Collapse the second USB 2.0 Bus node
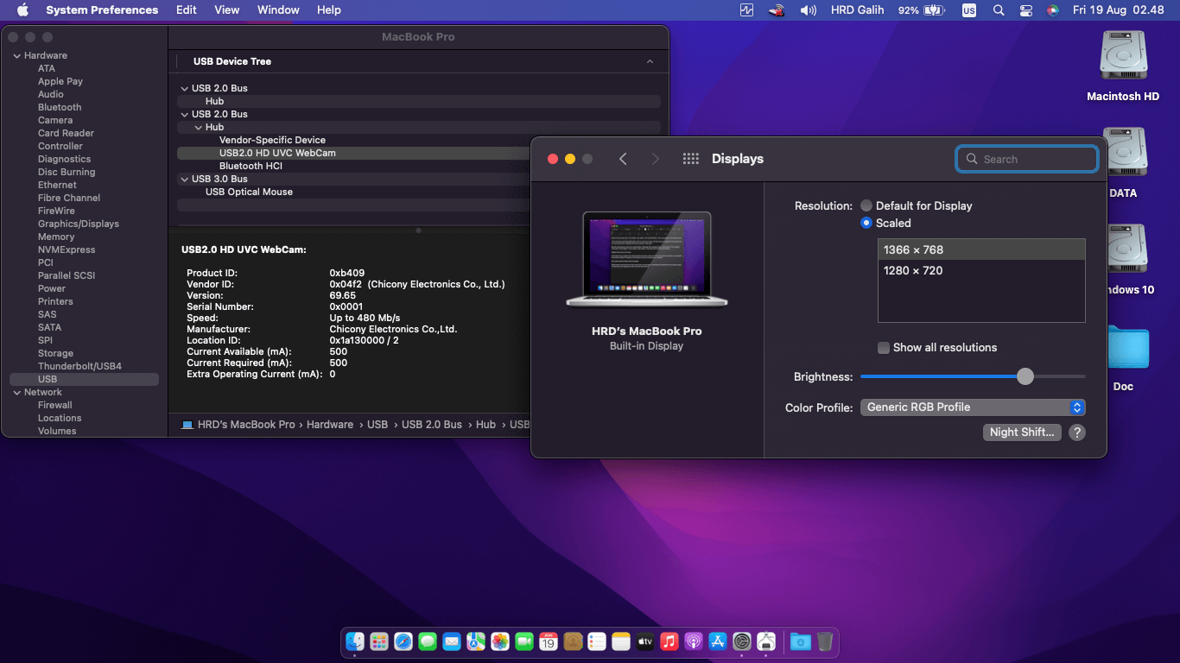The height and width of the screenshot is (663, 1180). (185, 114)
